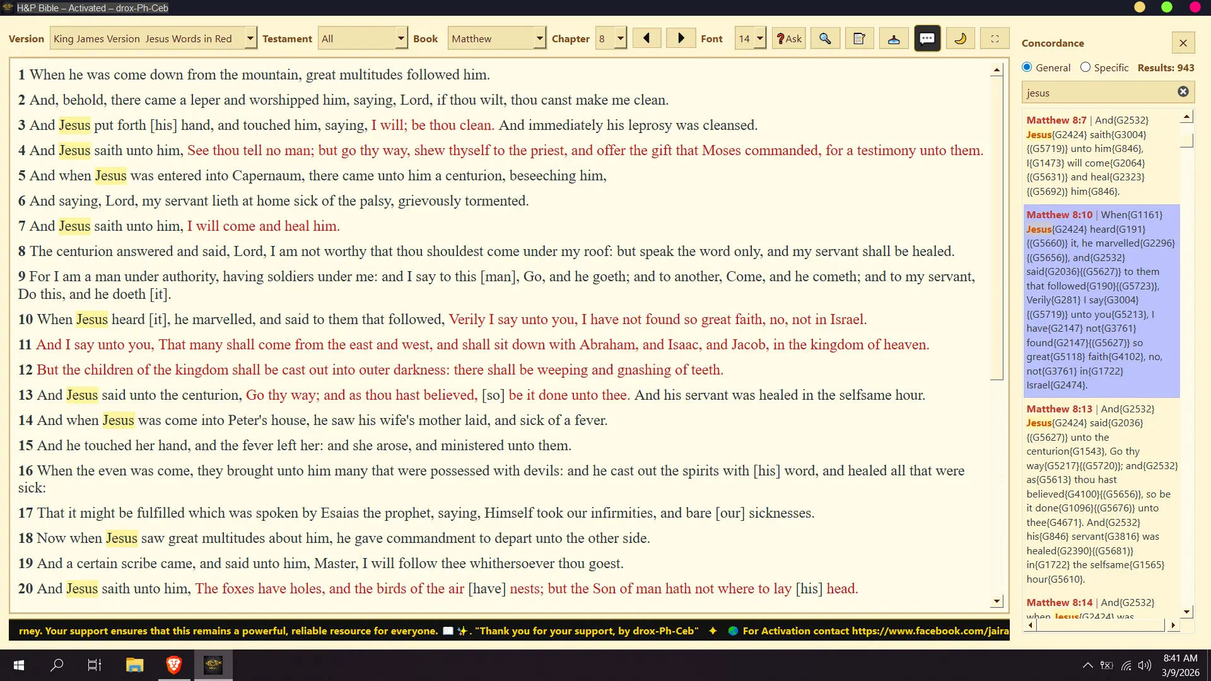1211x681 pixels.
Task: Open the magnifying glass search tool
Action: tap(825, 38)
